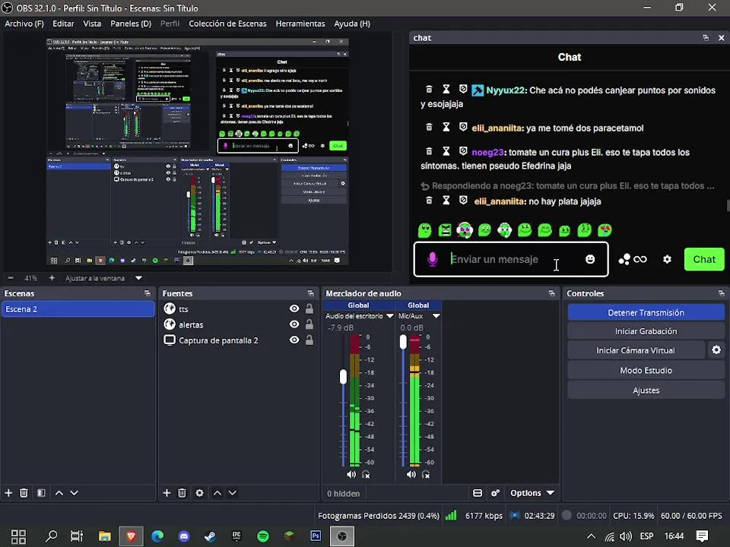Mute the Mic/Aux speaker icon
Screen dimensions: 730x547
[411, 474]
